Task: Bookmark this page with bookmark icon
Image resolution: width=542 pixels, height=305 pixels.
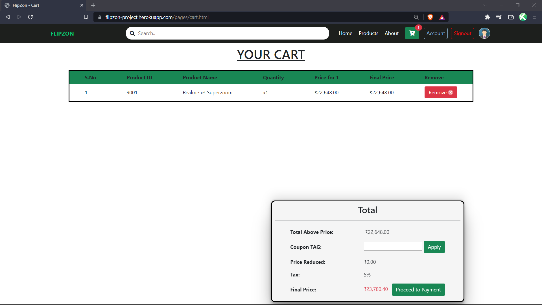Action: 86,17
